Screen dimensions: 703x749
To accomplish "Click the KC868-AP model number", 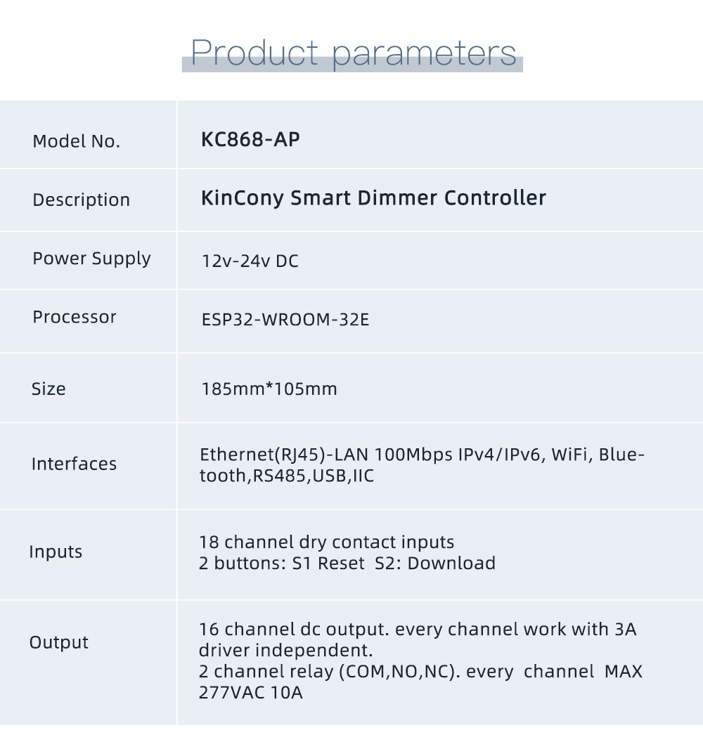I will [250, 140].
